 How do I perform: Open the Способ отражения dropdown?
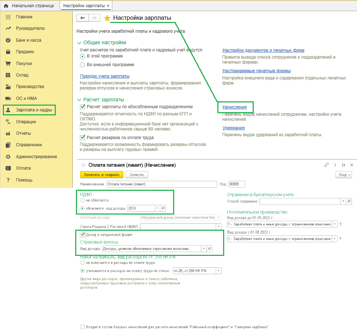coord(343,201)
